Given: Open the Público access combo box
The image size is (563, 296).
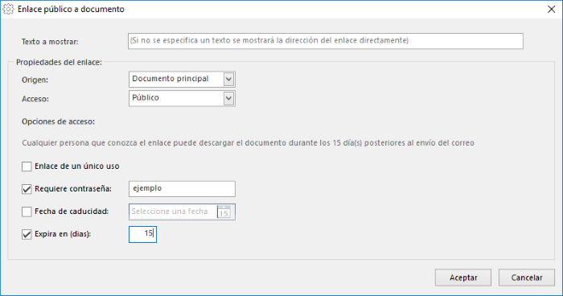Looking at the screenshot, I should 182,98.
